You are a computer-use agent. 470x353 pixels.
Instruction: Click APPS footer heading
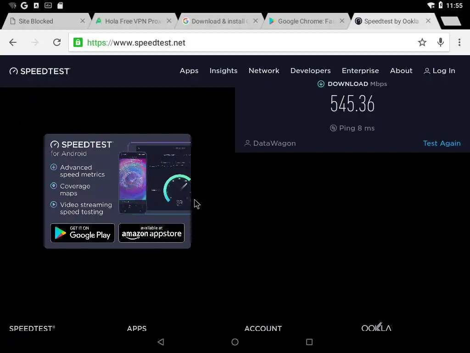(x=137, y=328)
